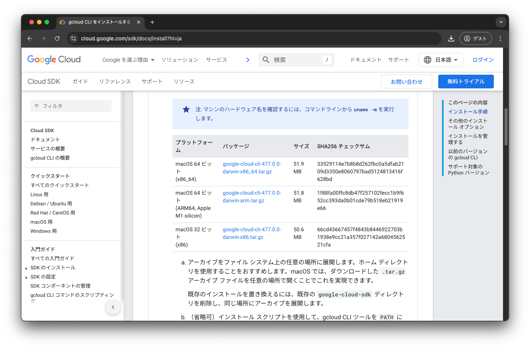Screen dimensions: 530x349
Task: Open SDK コンポーネントの管理 in sidebar
Action: pos(61,286)
